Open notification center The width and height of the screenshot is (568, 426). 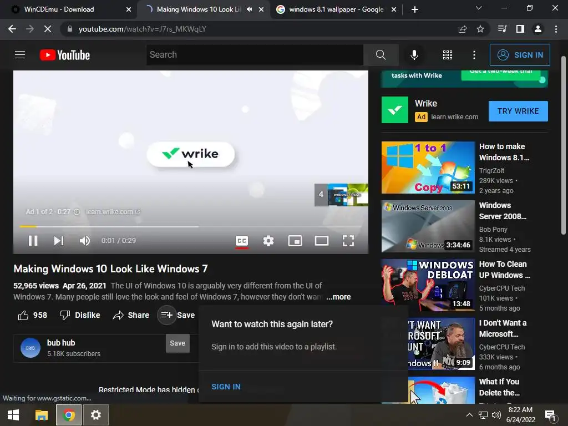tap(550, 415)
